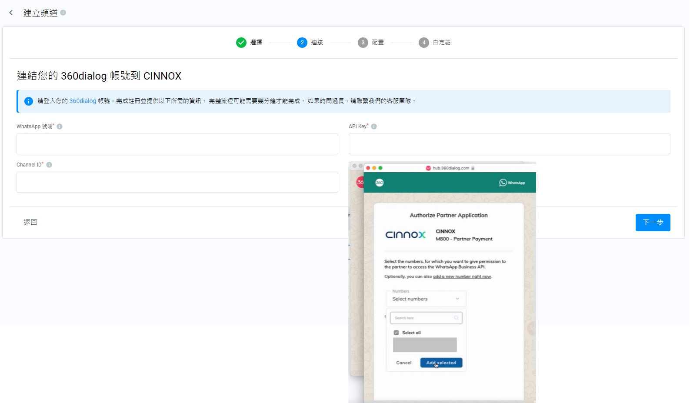Select step 4 自定義 circle
Image resolution: width=690 pixels, height=403 pixels.
424,42
